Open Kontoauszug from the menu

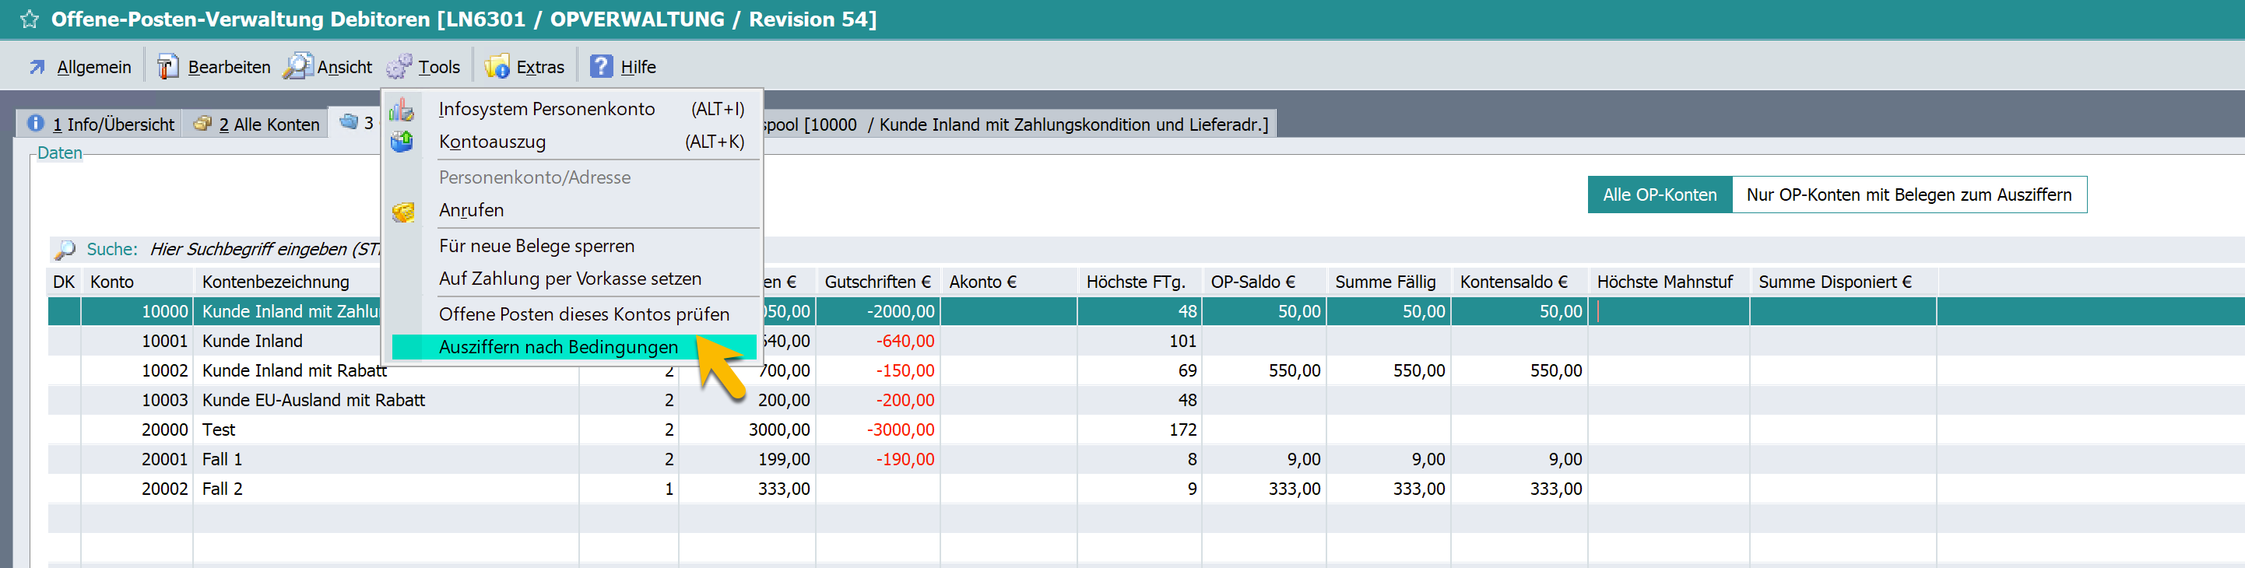coord(493,142)
